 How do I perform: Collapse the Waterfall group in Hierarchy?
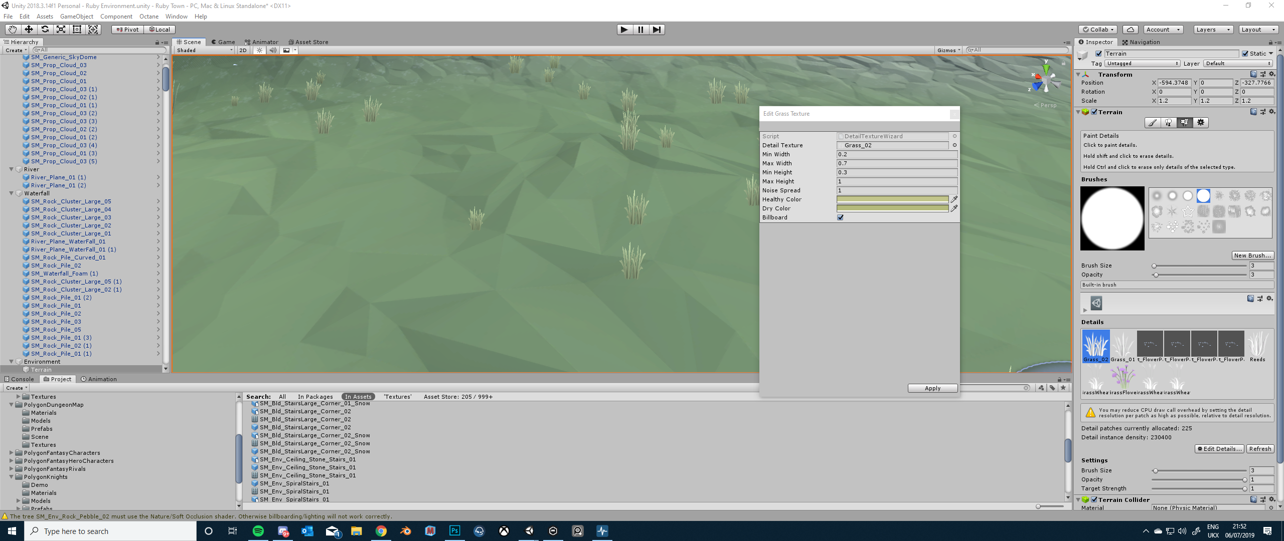click(x=12, y=193)
